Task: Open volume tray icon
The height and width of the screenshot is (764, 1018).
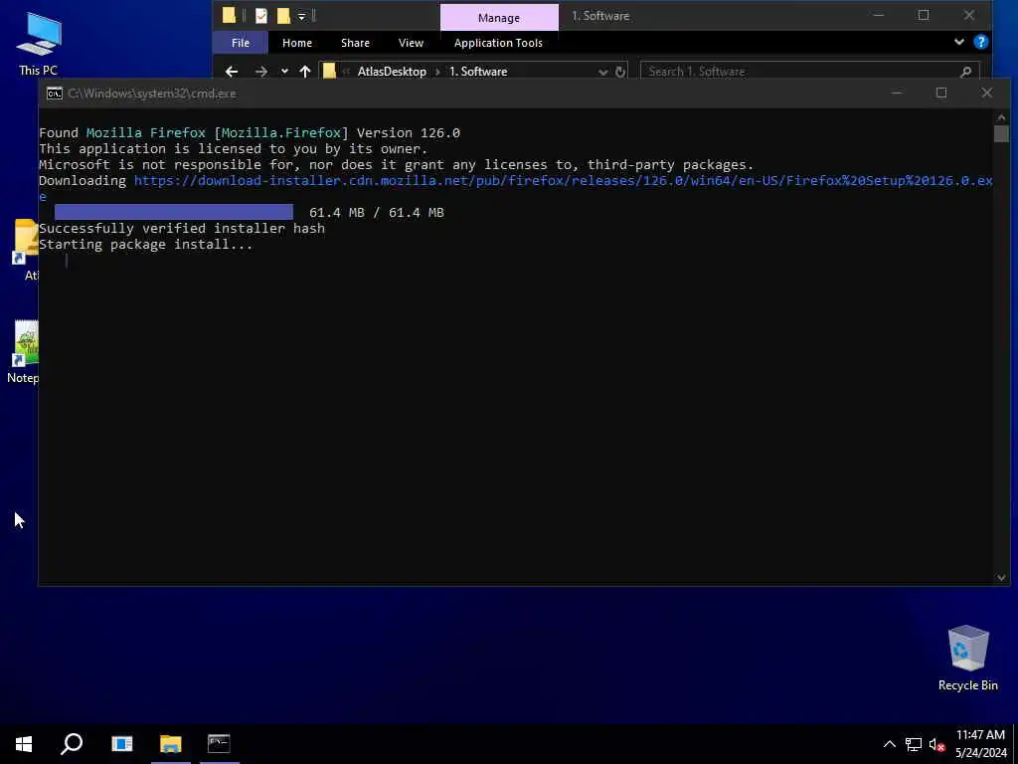Action: pos(936,744)
